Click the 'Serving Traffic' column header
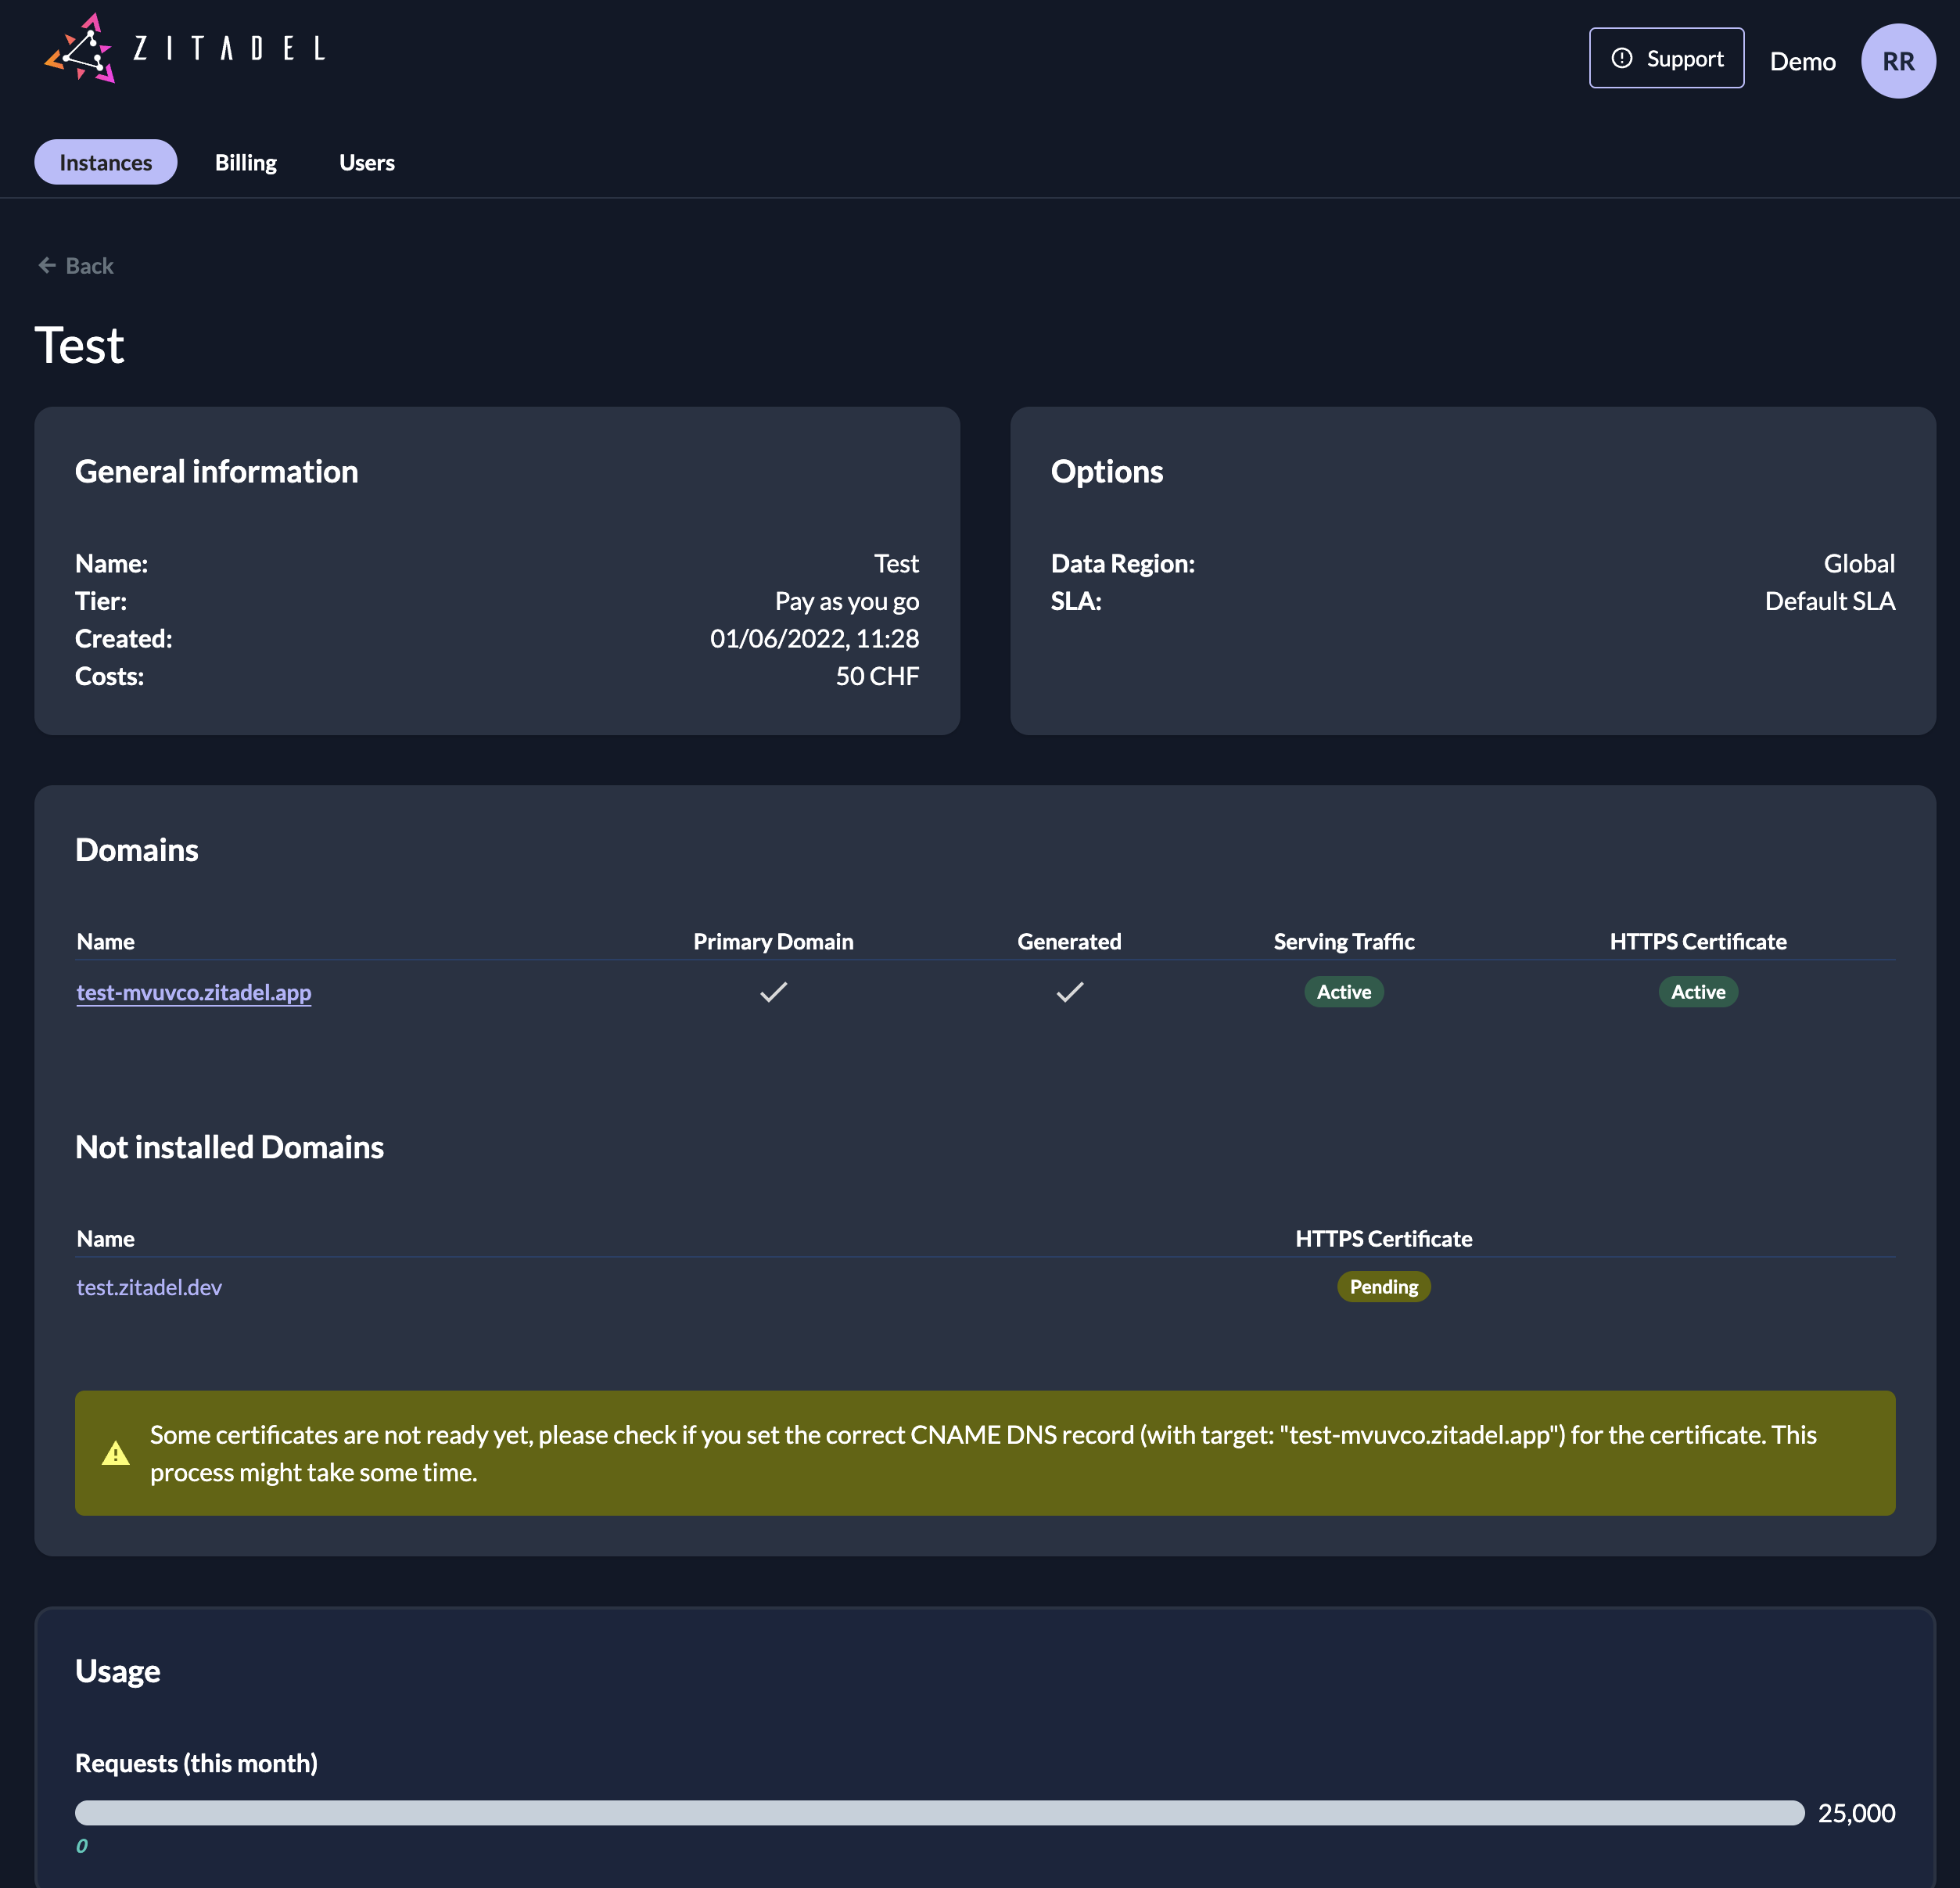The image size is (1960, 1888). click(1343, 941)
